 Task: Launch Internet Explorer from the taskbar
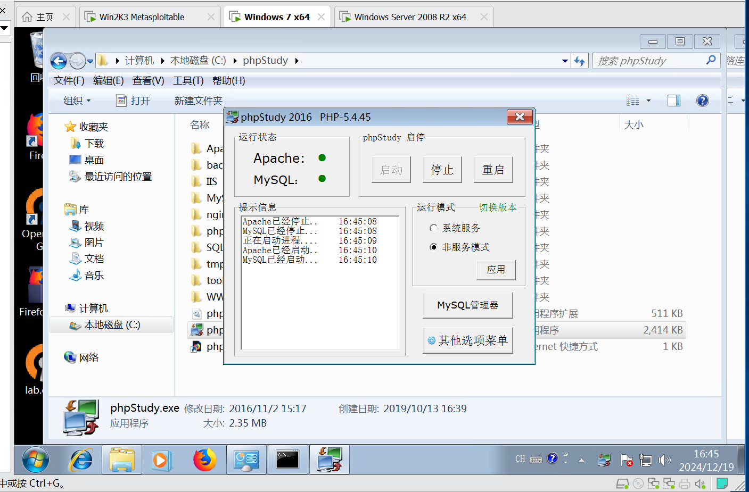click(x=81, y=460)
